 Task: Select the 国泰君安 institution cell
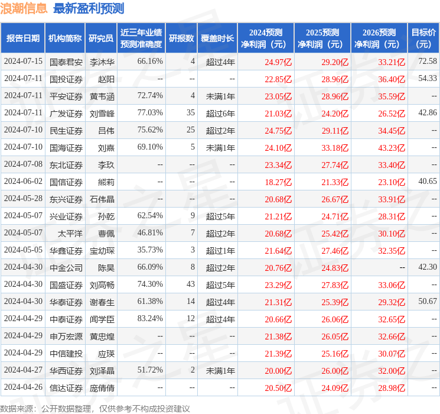[66, 62]
